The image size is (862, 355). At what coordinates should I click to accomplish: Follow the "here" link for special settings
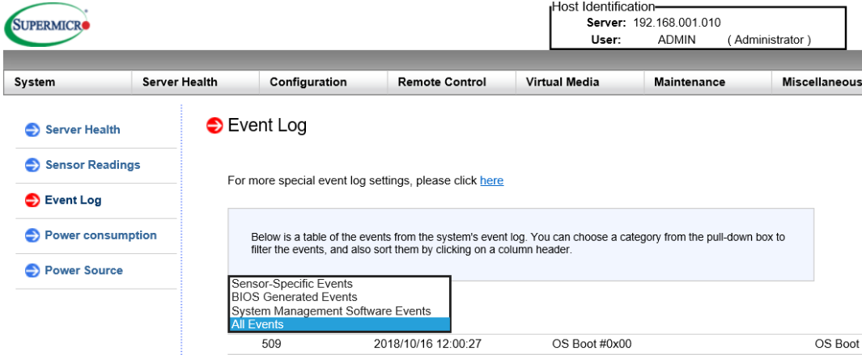click(491, 180)
